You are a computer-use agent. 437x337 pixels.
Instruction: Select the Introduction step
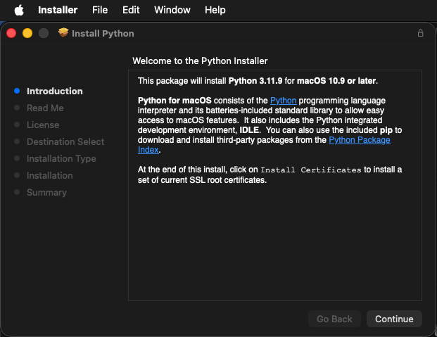[x=55, y=91]
